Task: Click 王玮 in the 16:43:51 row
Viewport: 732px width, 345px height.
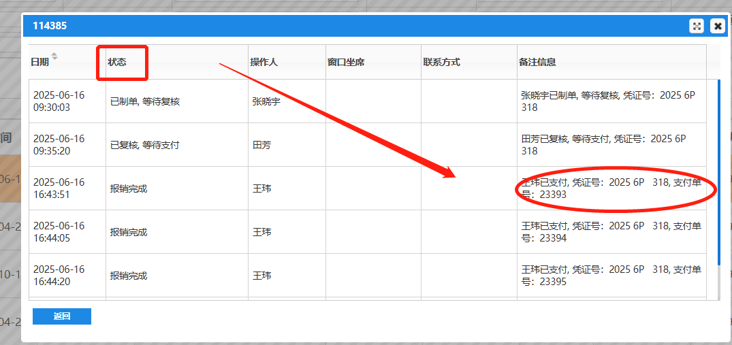Action: [x=261, y=188]
